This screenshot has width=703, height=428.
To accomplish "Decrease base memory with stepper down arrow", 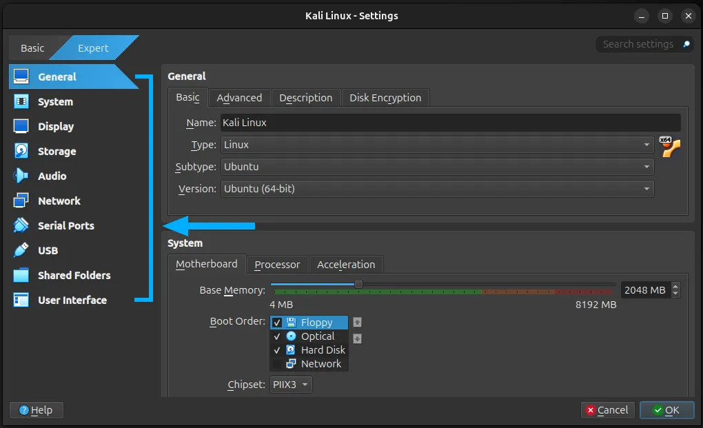I will tap(675, 294).
